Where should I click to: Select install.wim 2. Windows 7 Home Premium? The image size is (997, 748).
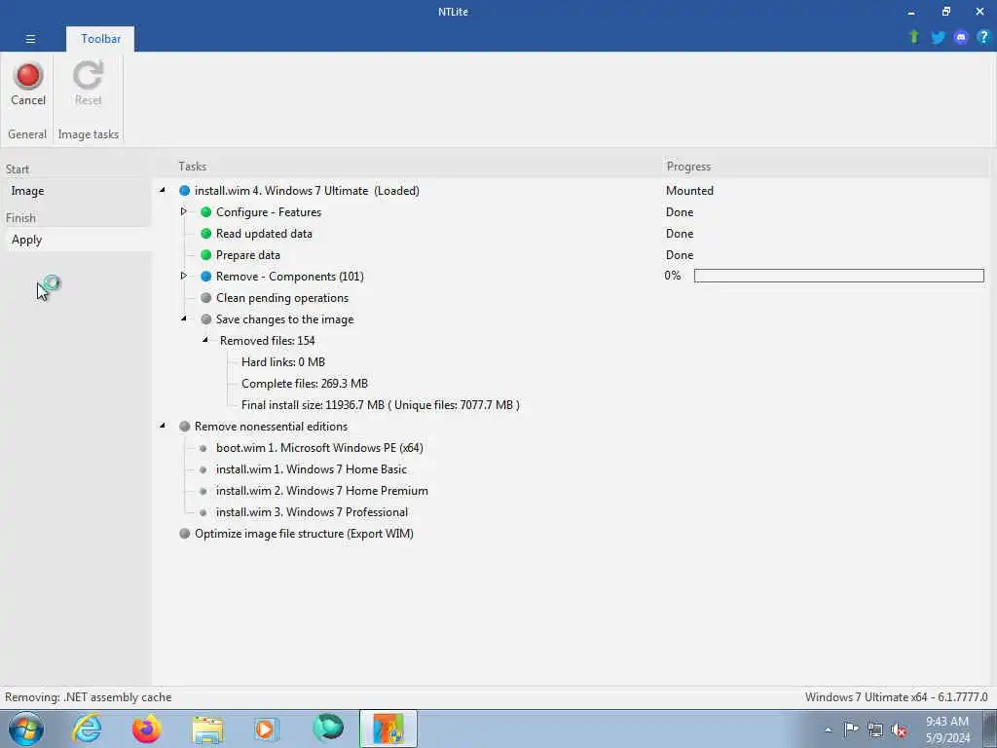(x=321, y=491)
